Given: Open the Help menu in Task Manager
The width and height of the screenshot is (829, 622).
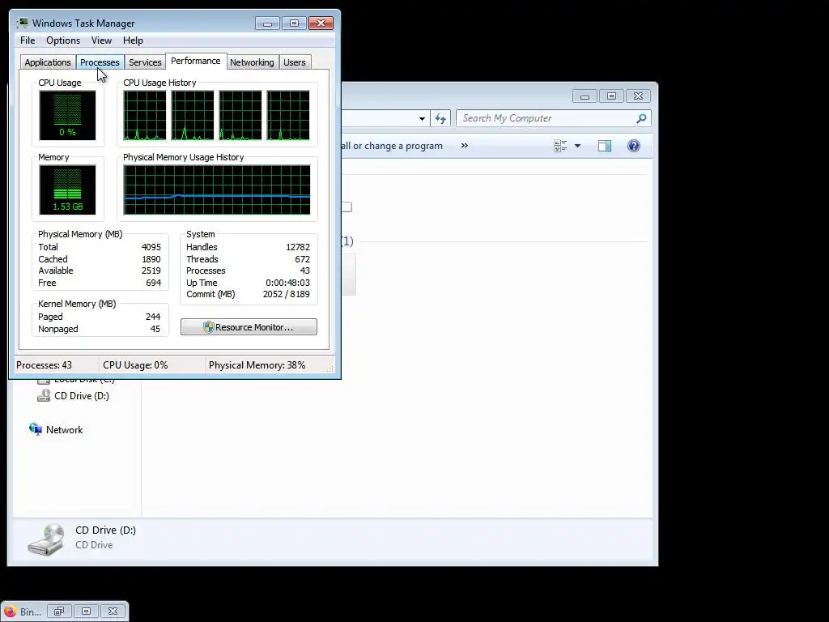Looking at the screenshot, I should 133,40.
